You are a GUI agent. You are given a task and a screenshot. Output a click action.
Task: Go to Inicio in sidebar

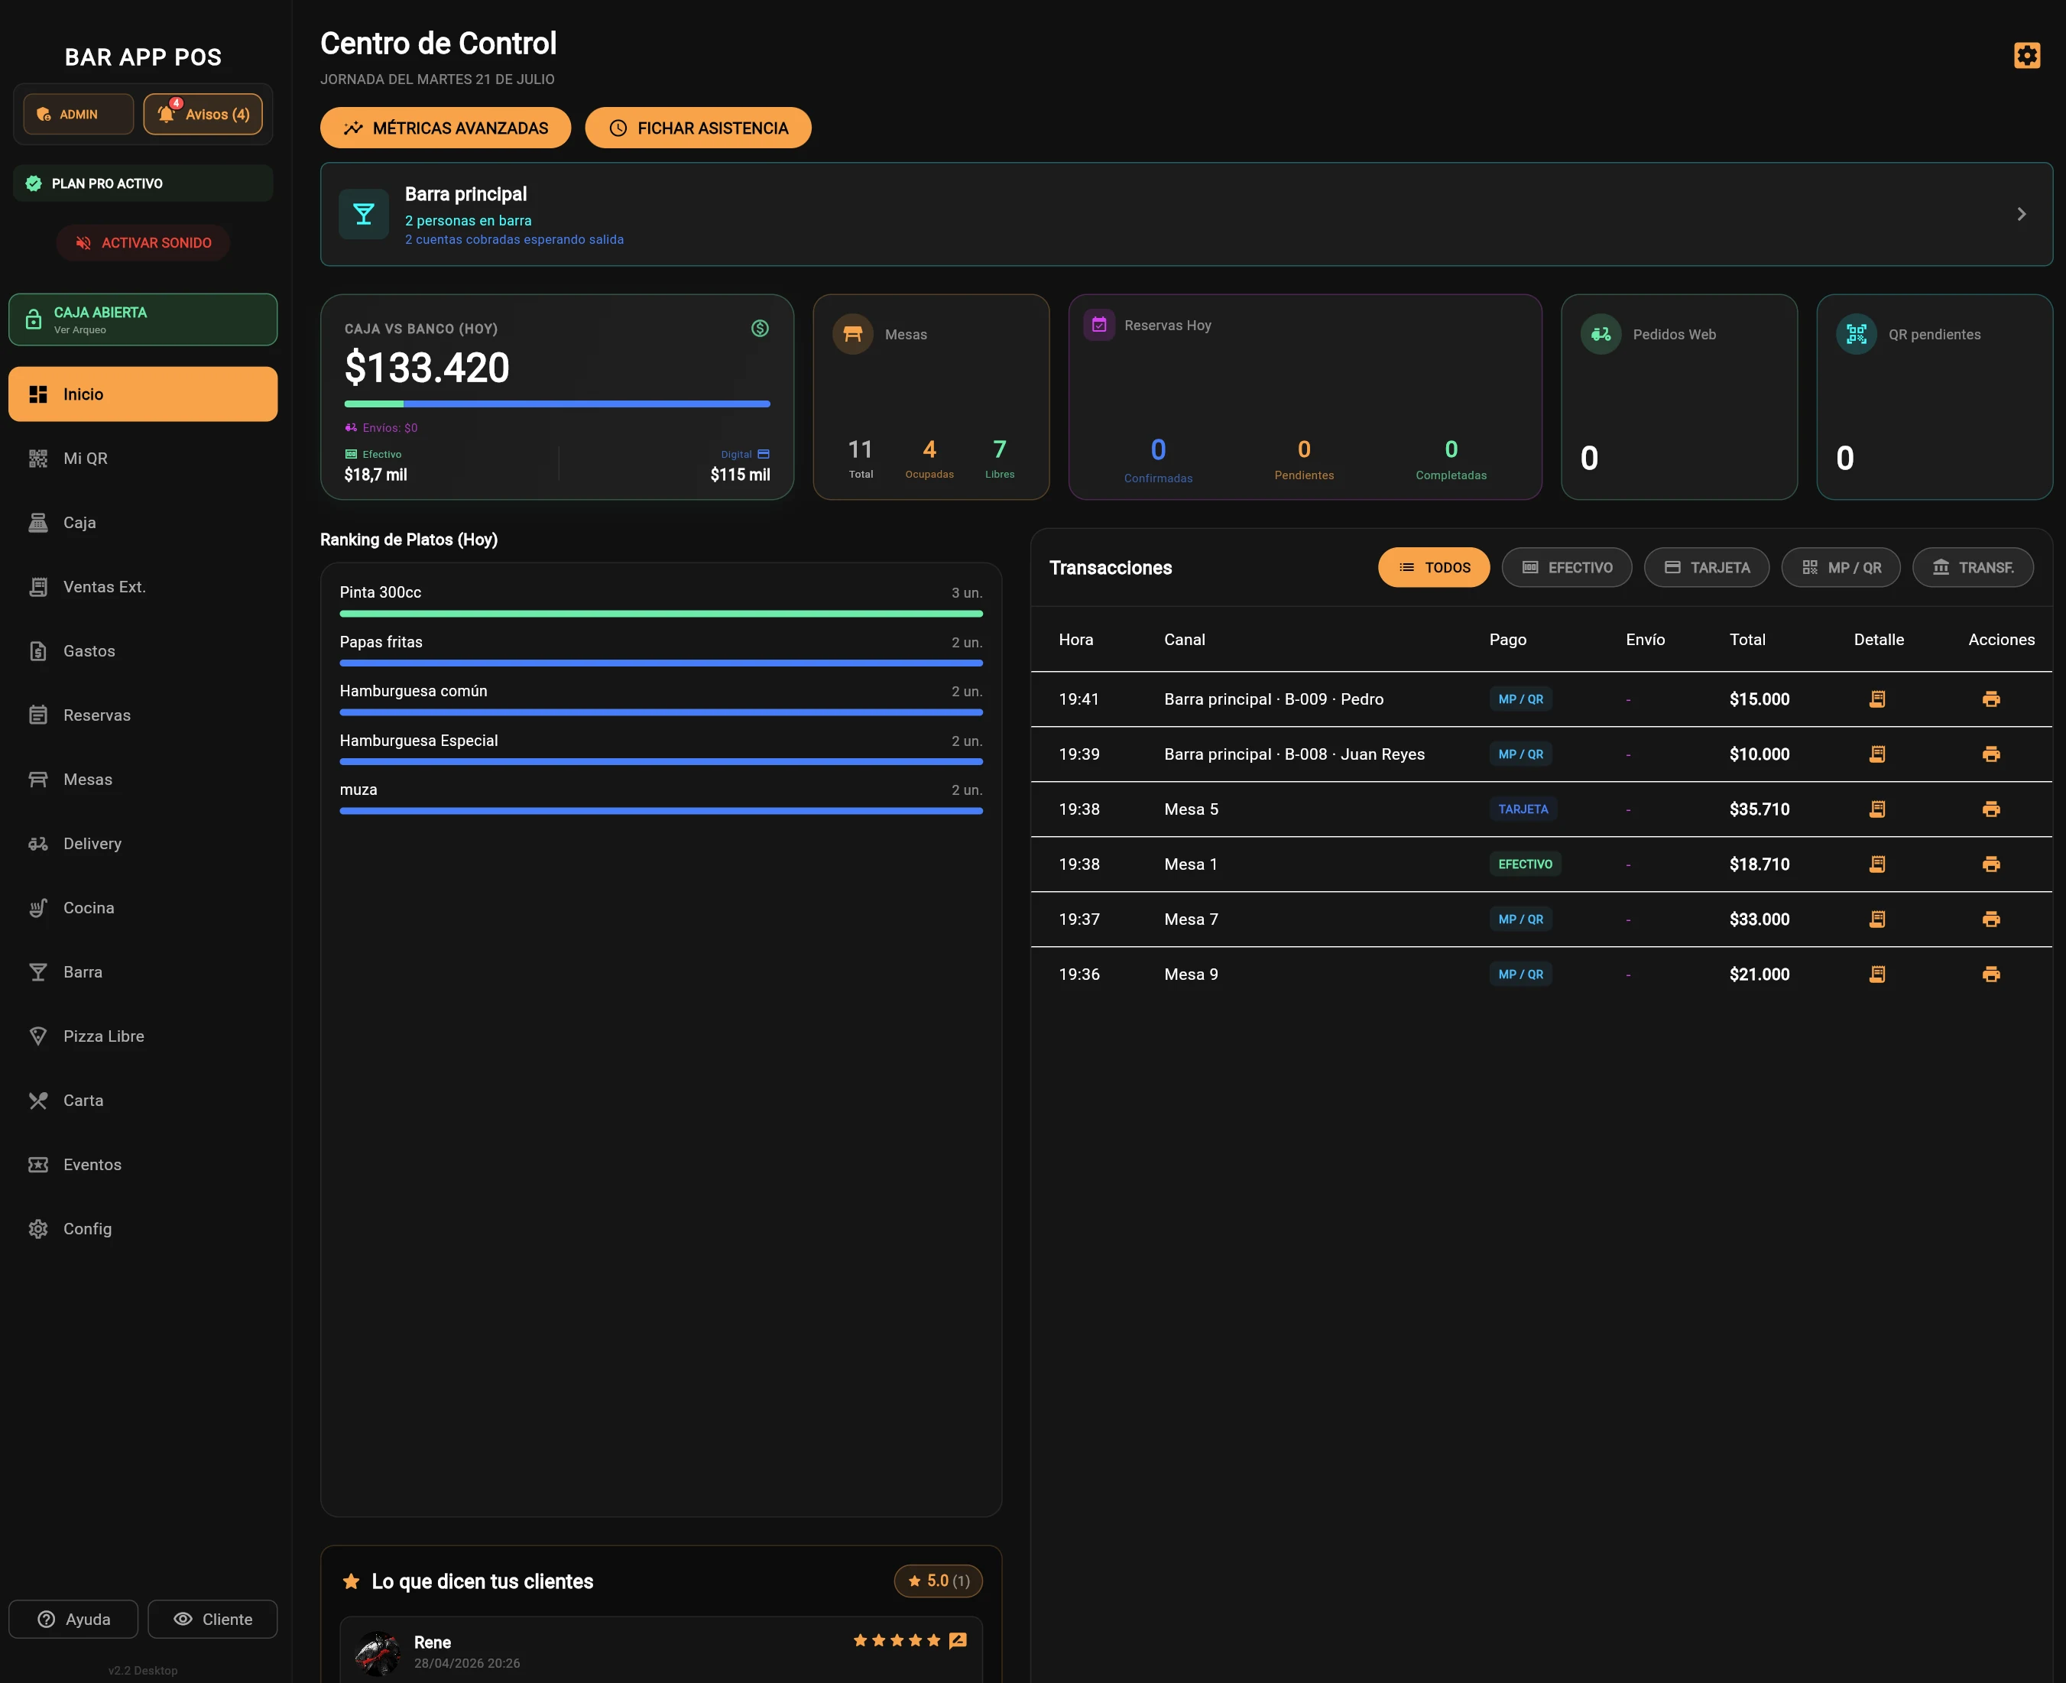(x=142, y=394)
